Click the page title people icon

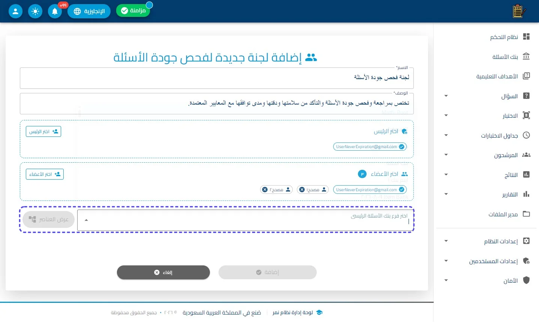click(x=311, y=57)
